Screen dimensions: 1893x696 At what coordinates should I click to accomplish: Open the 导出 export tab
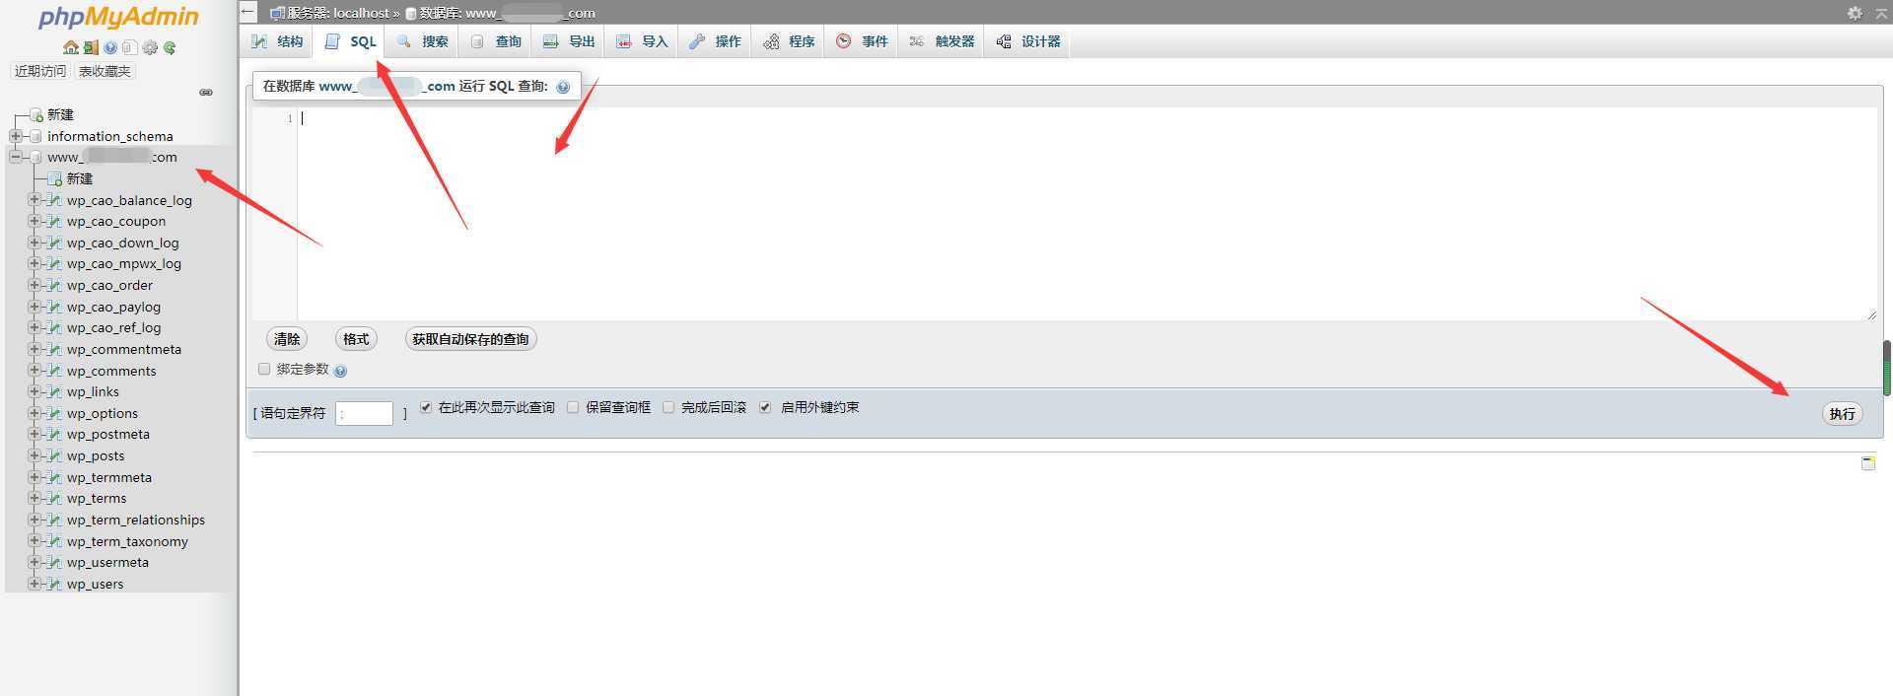(569, 41)
